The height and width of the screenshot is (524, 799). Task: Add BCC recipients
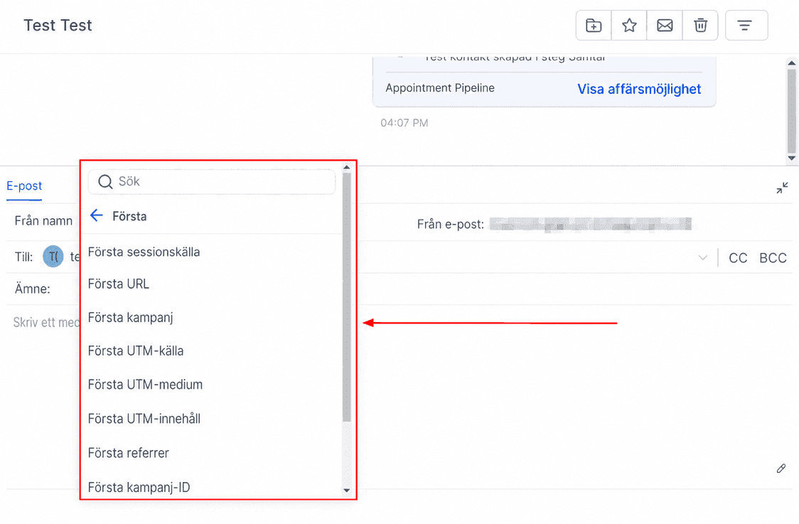point(773,258)
